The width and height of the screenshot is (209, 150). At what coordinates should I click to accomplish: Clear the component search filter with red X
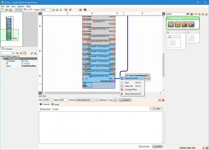pyautogui.click(x=188, y=14)
